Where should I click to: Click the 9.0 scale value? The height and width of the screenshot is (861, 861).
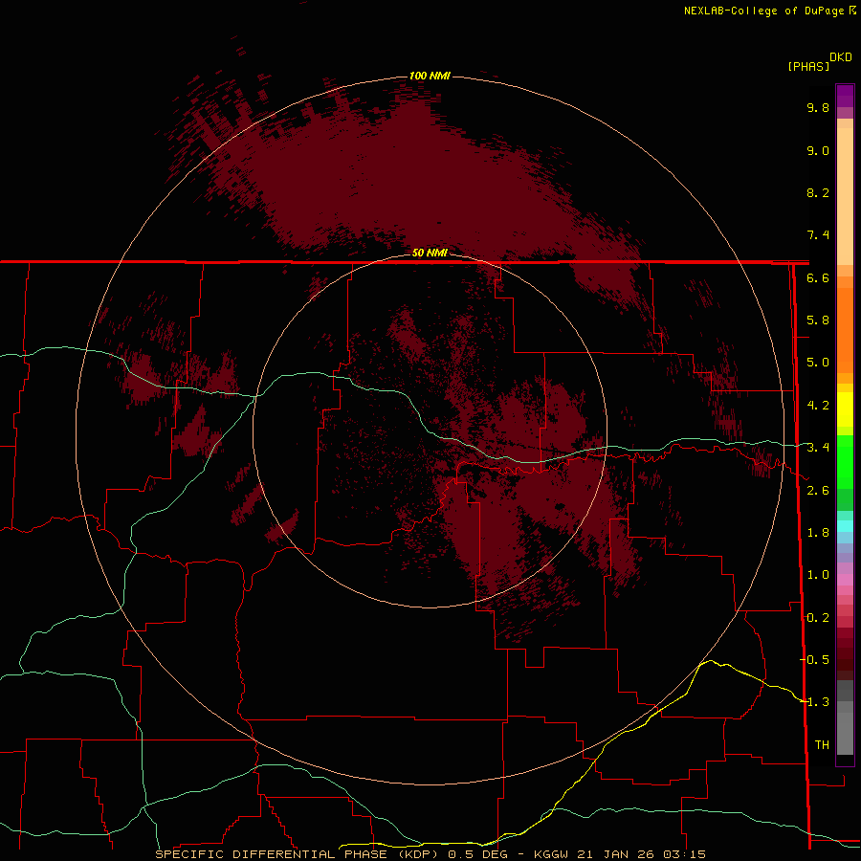[818, 150]
